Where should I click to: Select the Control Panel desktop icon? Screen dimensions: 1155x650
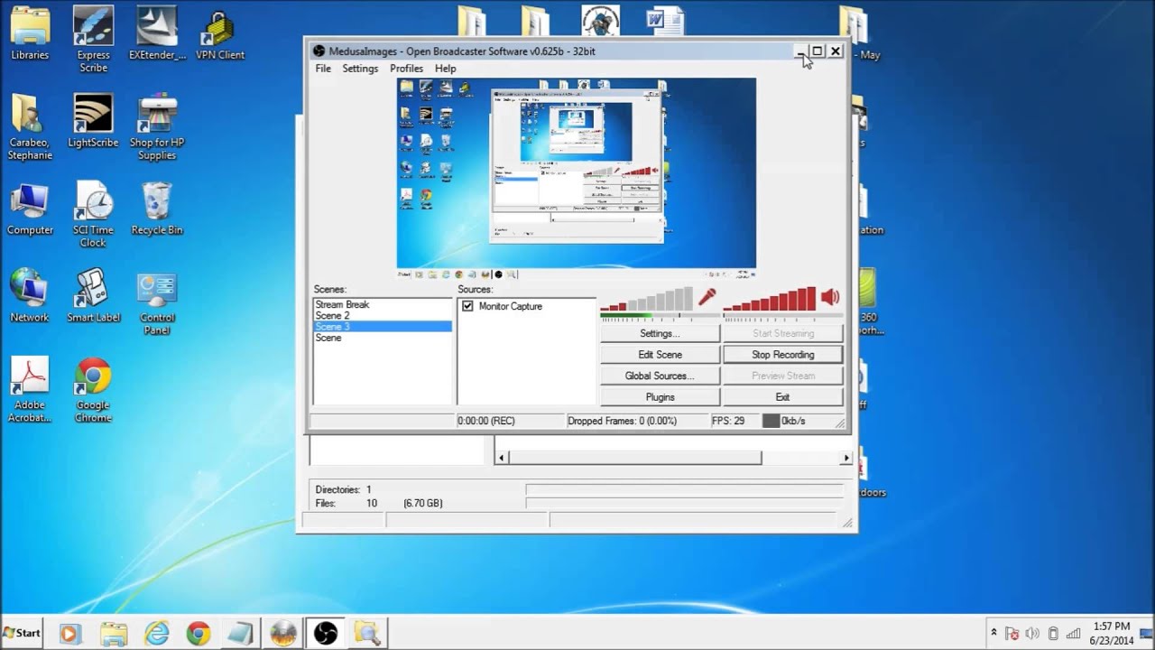point(157,302)
